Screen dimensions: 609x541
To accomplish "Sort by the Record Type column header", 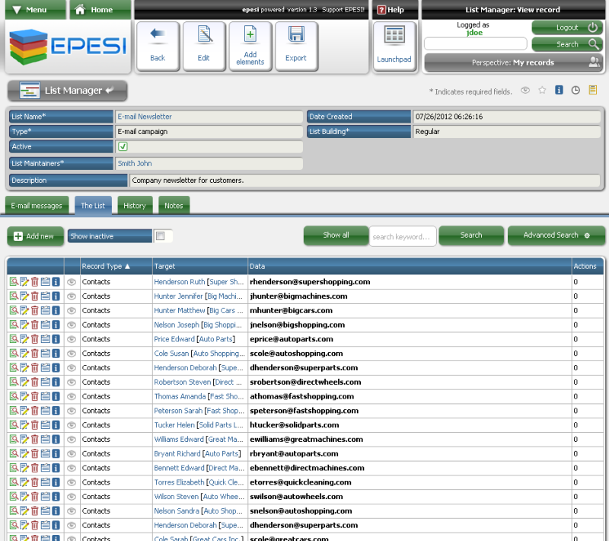I will pos(106,267).
